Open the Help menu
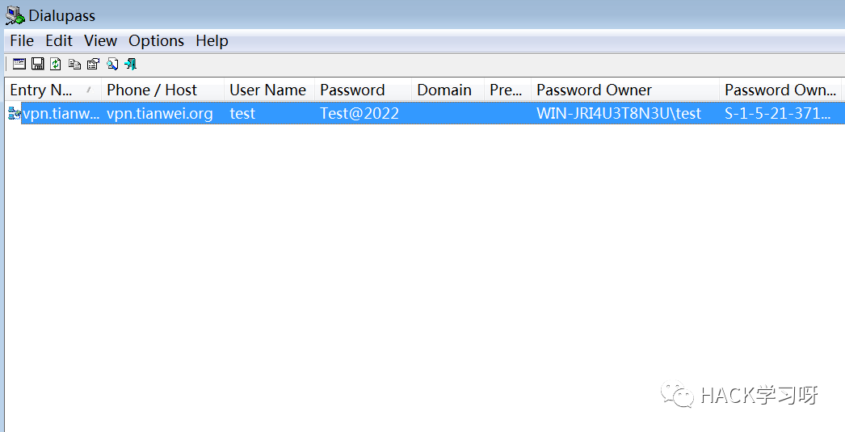Screen dimensions: 845x432 212,40
